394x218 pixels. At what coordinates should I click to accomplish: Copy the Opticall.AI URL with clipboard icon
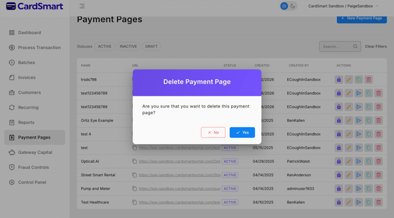pos(135,161)
